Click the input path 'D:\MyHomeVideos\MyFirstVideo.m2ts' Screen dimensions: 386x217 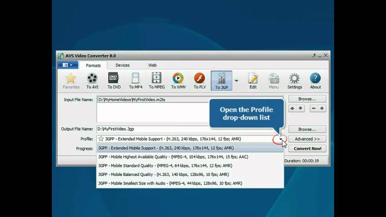click(x=131, y=99)
